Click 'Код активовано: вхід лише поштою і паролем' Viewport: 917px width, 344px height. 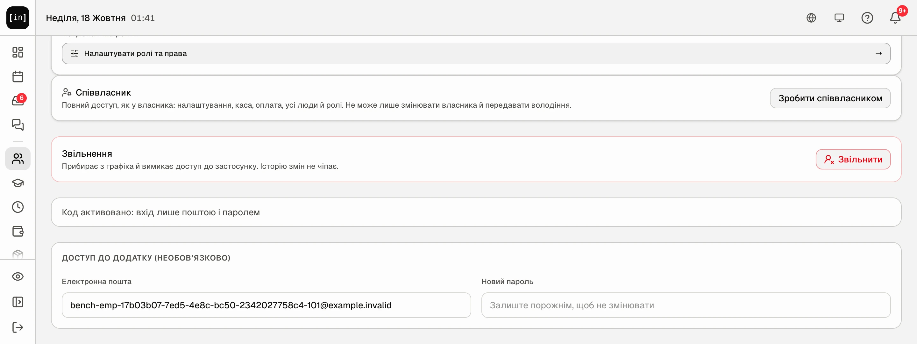(x=161, y=212)
